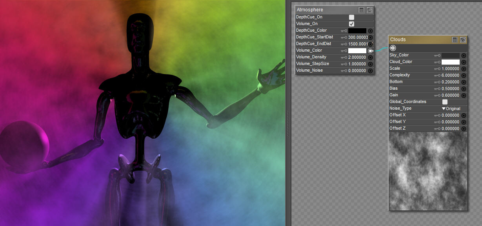Open the Noise_Type dropdown showing Original
Viewport: 482px width, 226px height.
[x=451, y=108]
